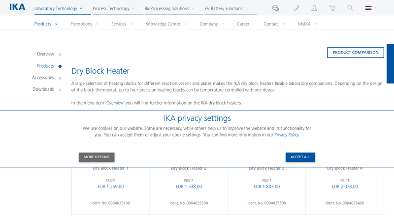The width and height of the screenshot is (394, 221).
Task: Select the Downloads section dot
Action: (x=60, y=90)
